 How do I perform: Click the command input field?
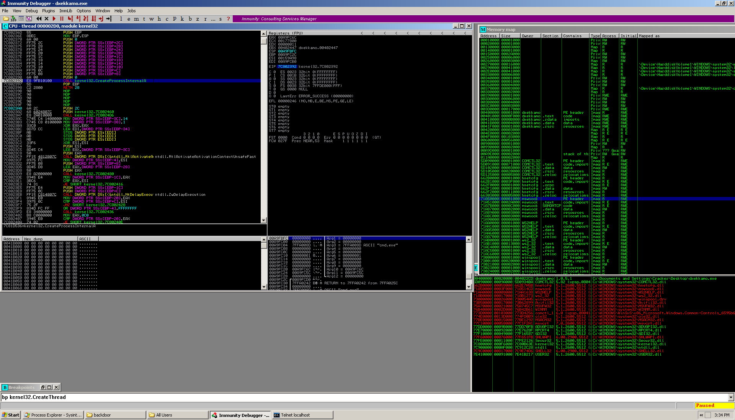coord(364,397)
